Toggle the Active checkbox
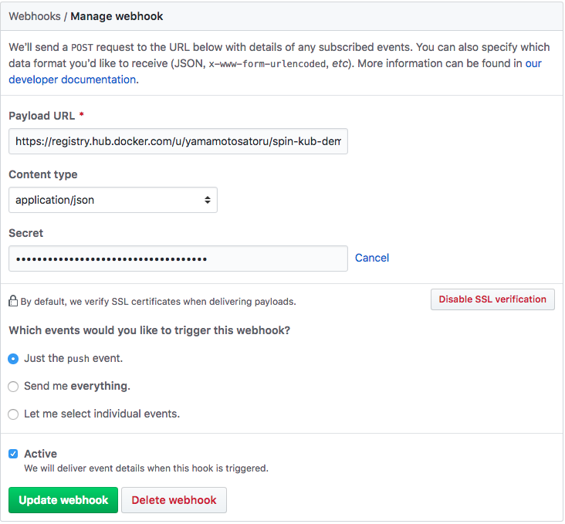 click(x=13, y=454)
